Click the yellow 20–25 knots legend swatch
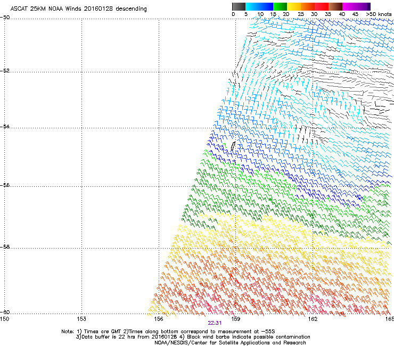This screenshot has width=394, height=346. coord(294,6)
